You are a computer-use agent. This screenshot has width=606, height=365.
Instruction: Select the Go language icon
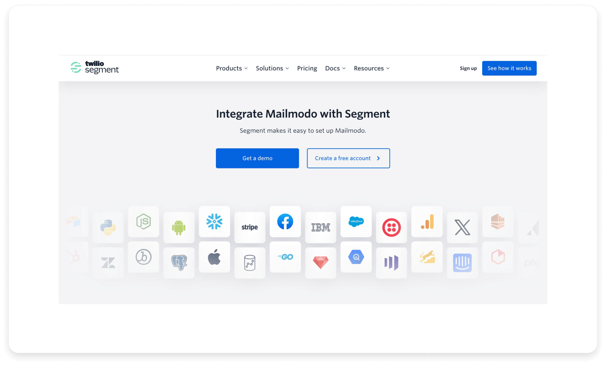click(x=285, y=257)
